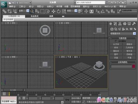Click the Bind to Space Warp icon
Screen dimensions: 138x104
(x=15, y=11)
